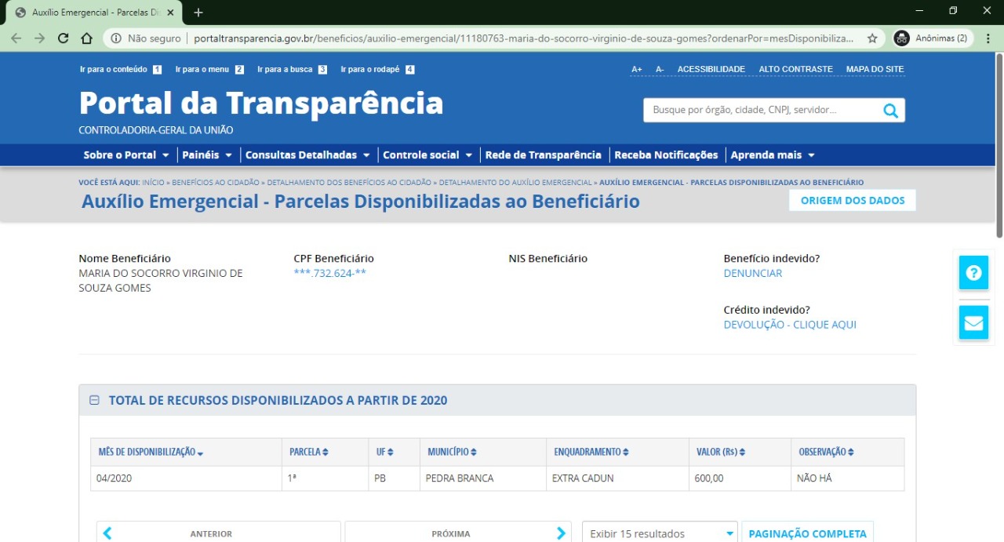Click Ir para o rodapé shortcut
Viewport: 1004px width, 542px height.
(377, 69)
